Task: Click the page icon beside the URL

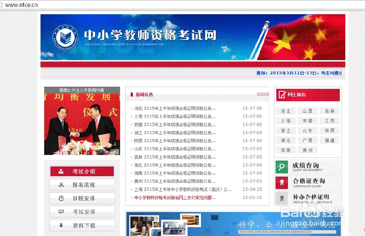Action: click(2, 5)
